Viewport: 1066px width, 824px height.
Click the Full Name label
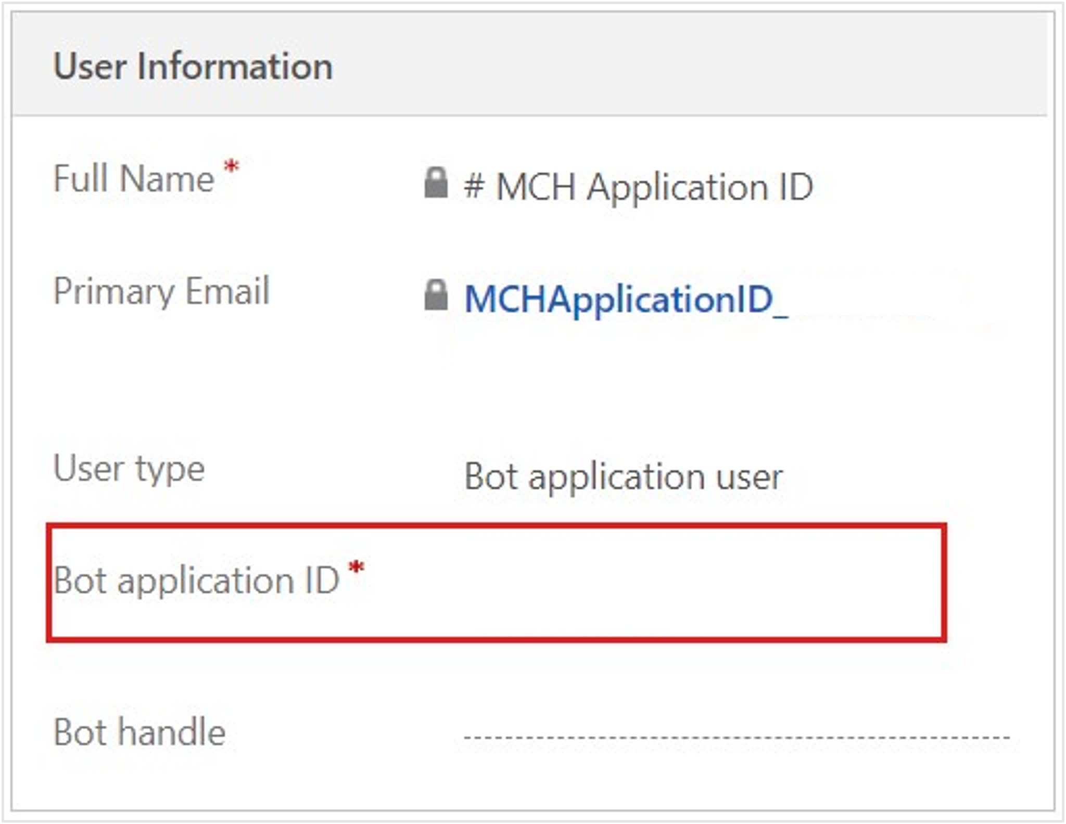(134, 178)
